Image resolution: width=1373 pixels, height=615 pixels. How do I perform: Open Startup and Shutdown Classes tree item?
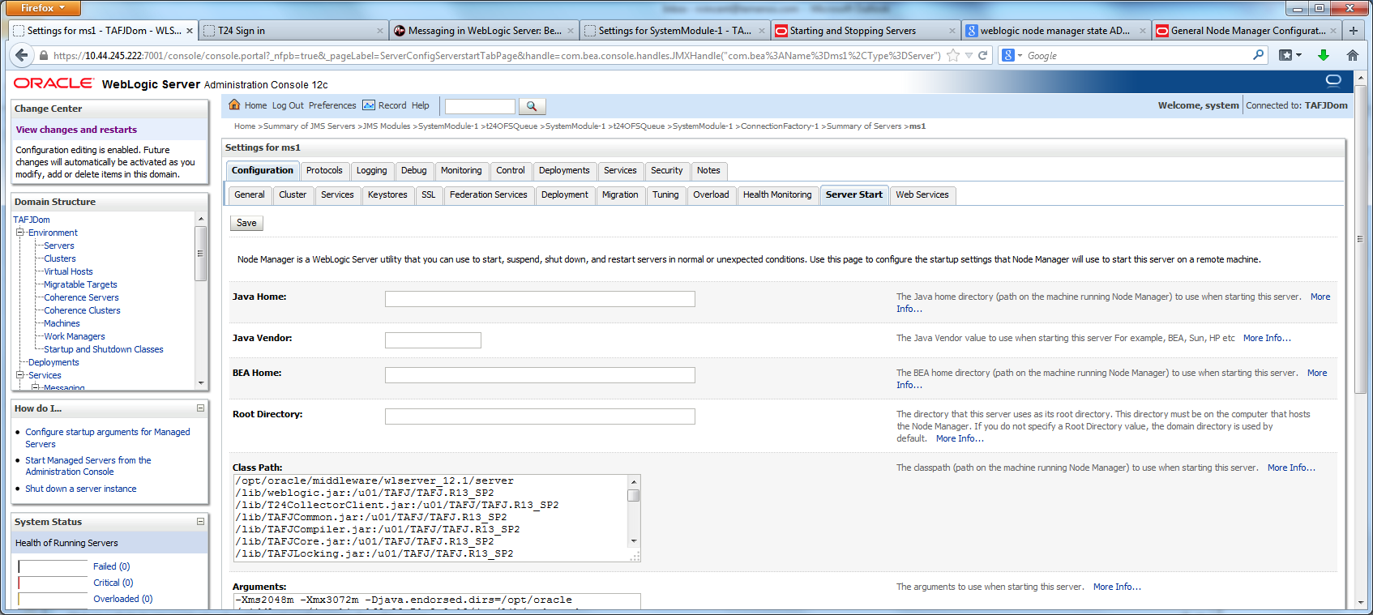(104, 349)
